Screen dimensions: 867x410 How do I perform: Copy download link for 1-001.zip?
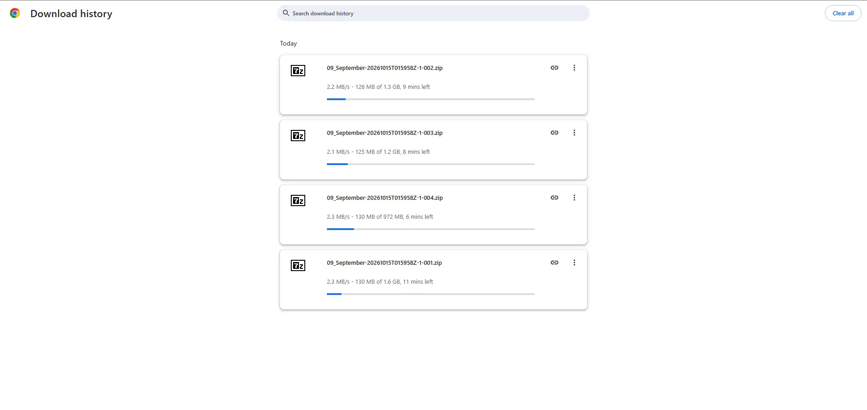[555, 263]
